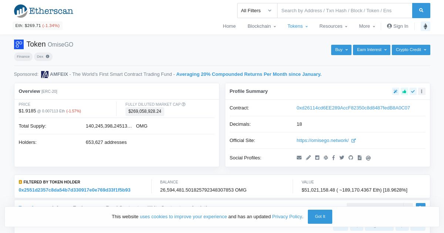Image resolution: width=444 pixels, height=233 pixels.
Task: Click the AMFEIX sponsored returns link
Action: tap(249, 74)
